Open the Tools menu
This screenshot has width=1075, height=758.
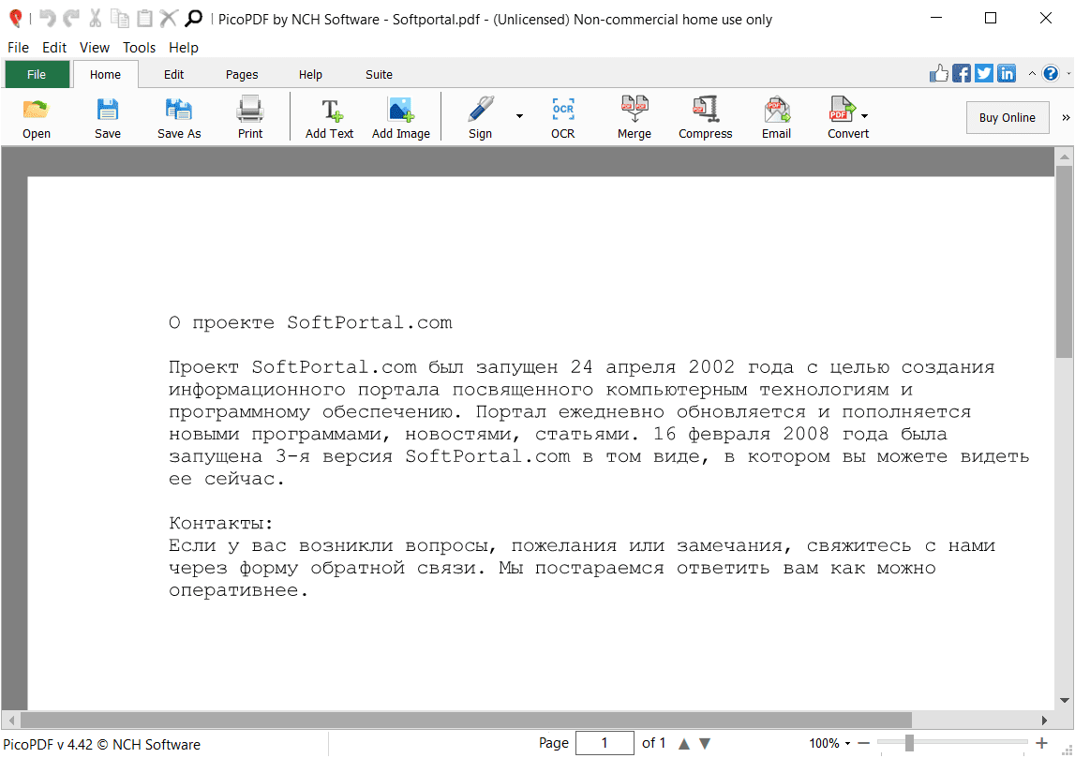click(x=139, y=47)
